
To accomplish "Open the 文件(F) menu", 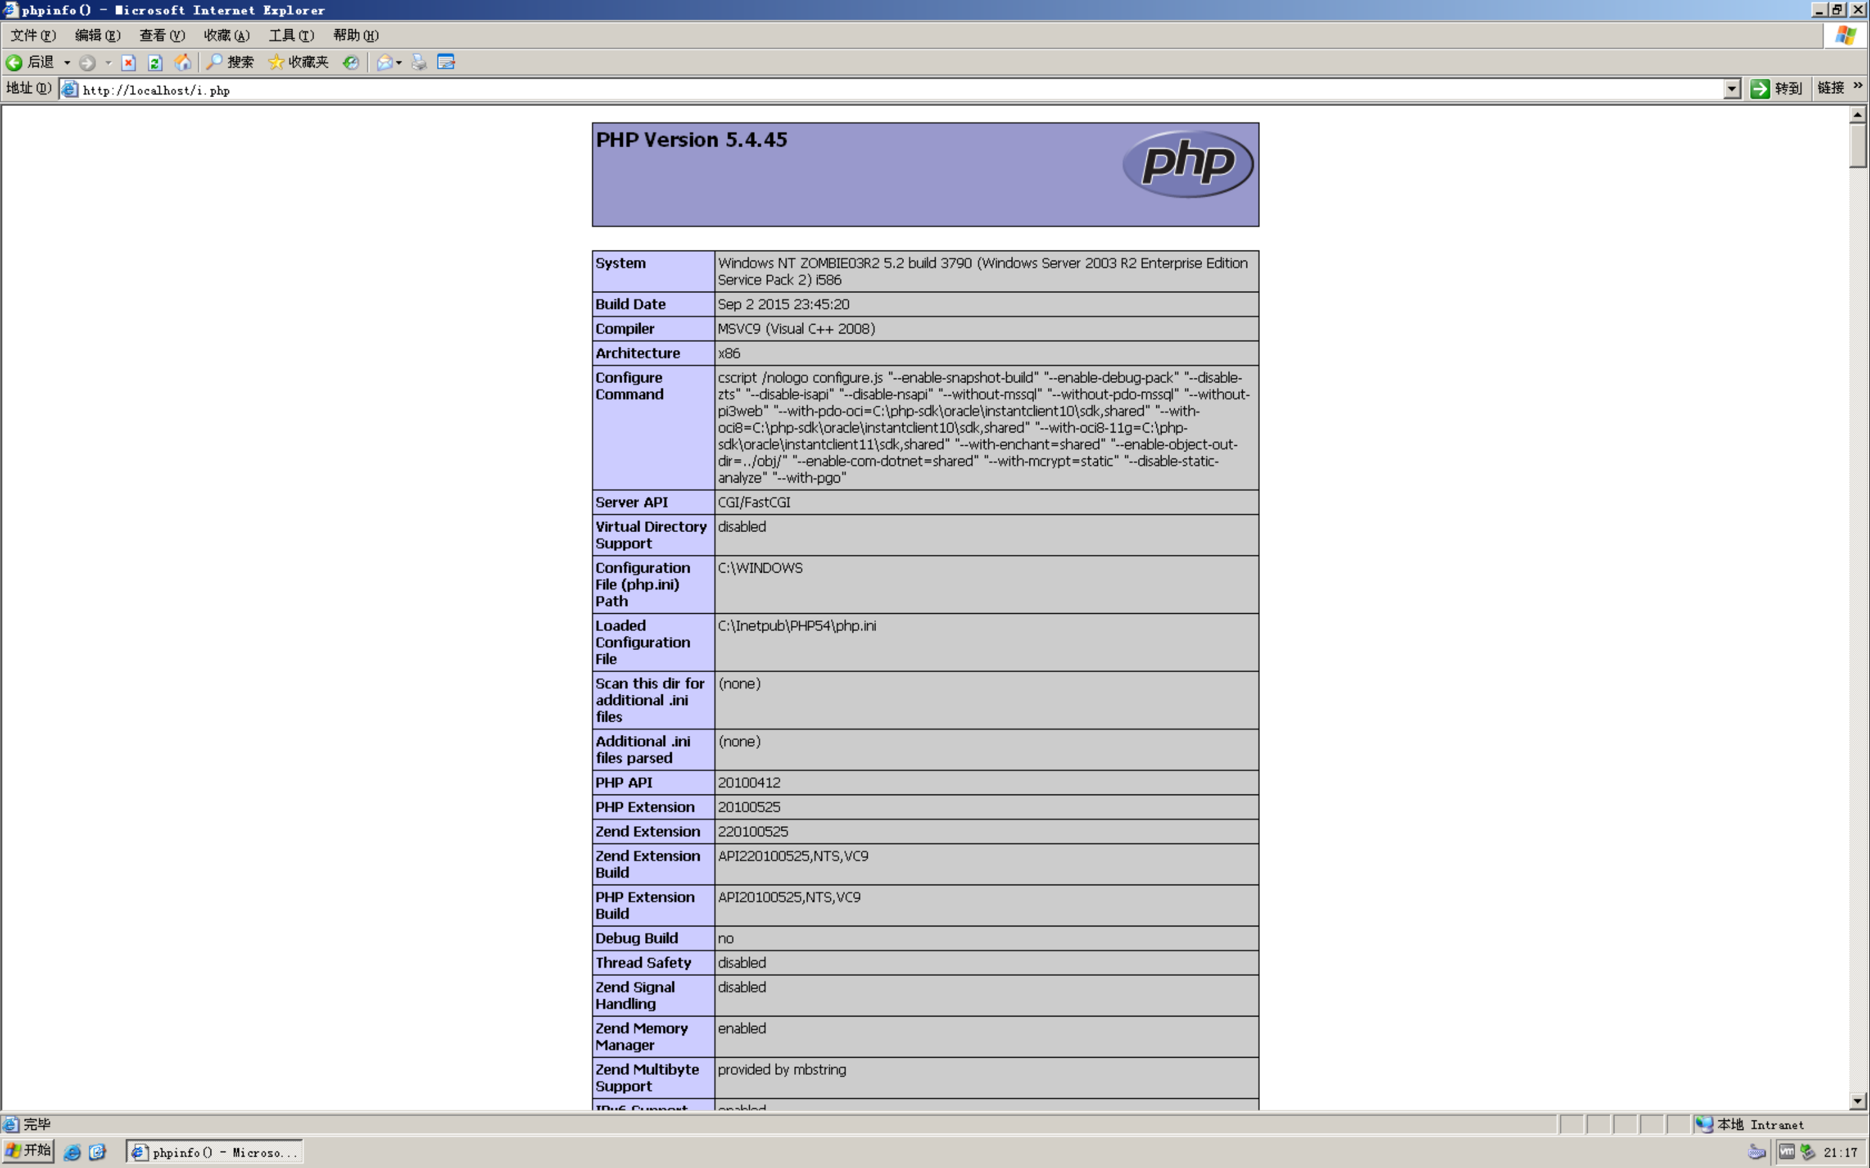I will tap(32, 36).
